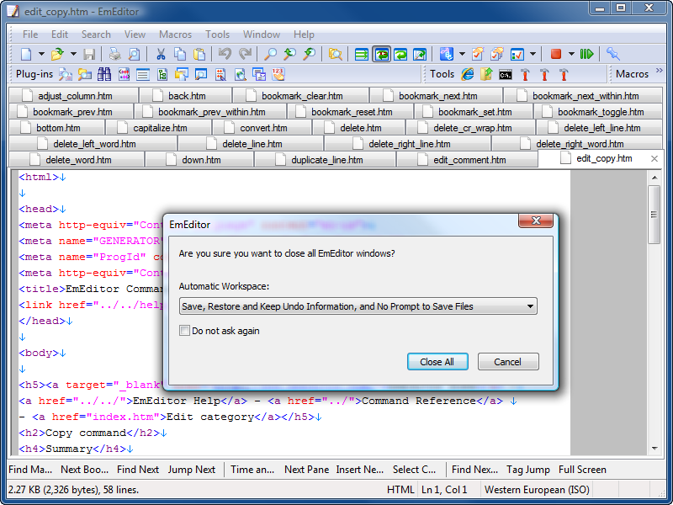This screenshot has height=505, width=673.
Task: Click the outline tree plug-in icon
Action: coord(162,74)
